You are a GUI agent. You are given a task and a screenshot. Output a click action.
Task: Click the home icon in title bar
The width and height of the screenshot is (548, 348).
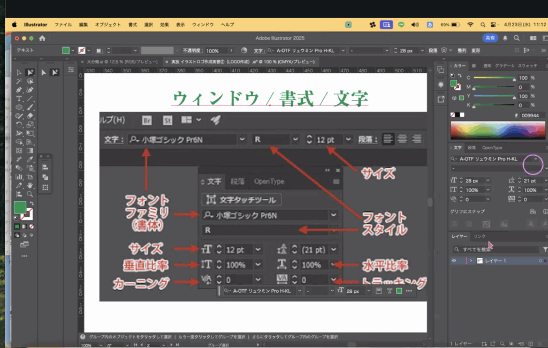pos(42,38)
